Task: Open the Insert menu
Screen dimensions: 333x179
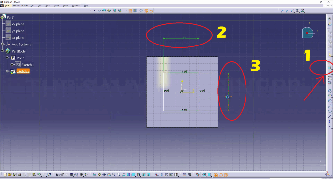Action: (x=57, y=6)
